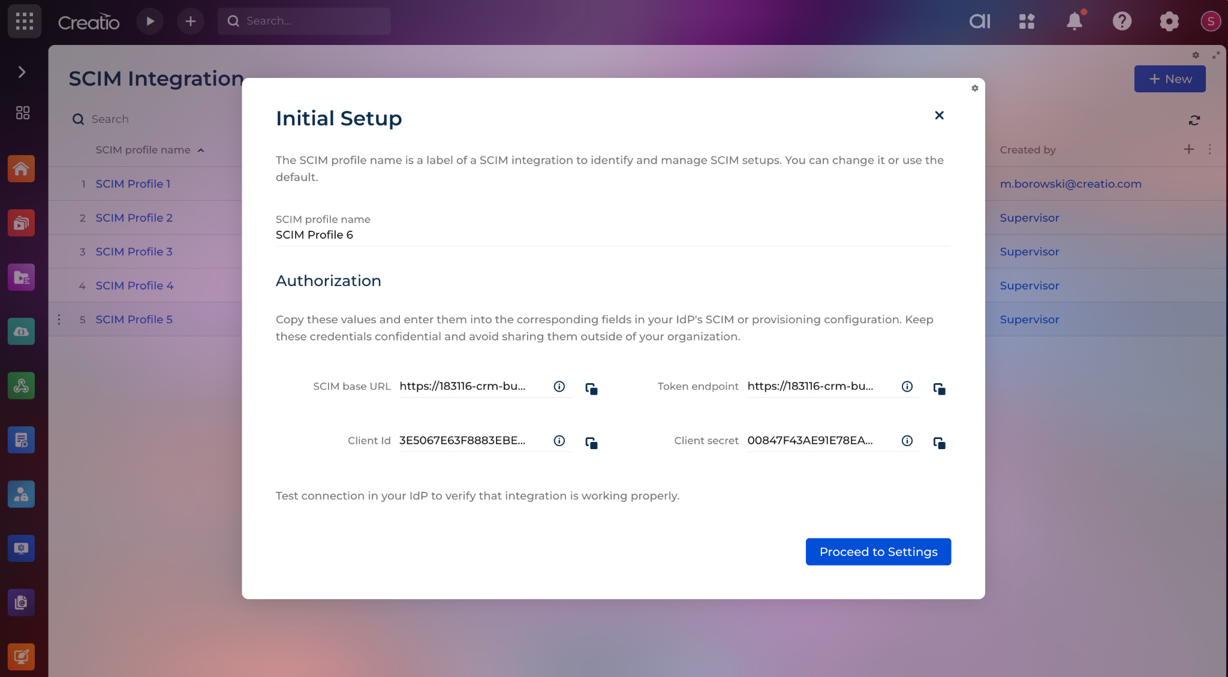The width and height of the screenshot is (1228, 677).
Task: Click Proceed to Settings button
Action: (x=878, y=552)
